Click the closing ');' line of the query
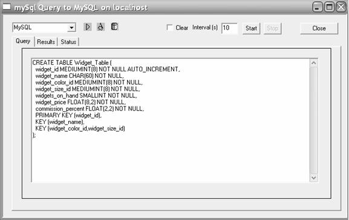This screenshot has height=220, width=349. (34, 135)
